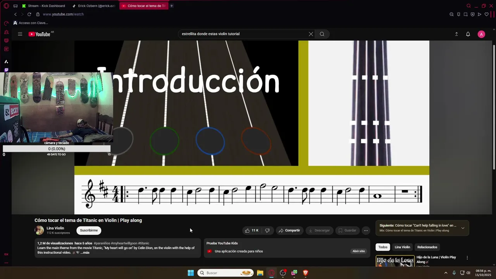The image size is (496, 279).
Task: Open the Hijo de la Luna Violin Play Along title
Action: [x=436, y=260]
